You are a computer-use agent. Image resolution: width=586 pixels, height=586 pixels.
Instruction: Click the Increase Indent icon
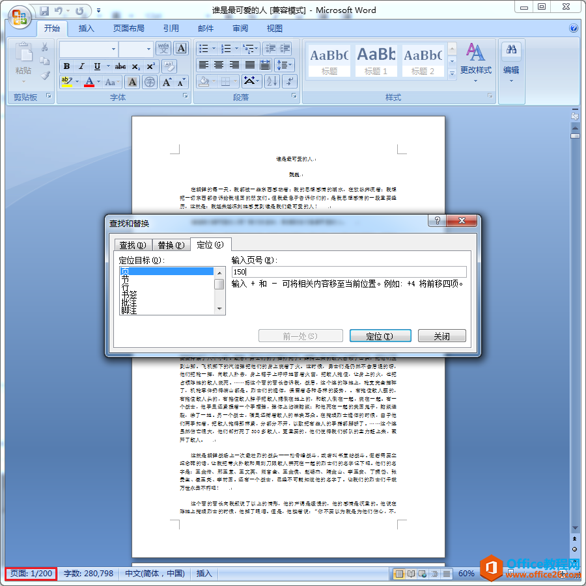(285, 49)
